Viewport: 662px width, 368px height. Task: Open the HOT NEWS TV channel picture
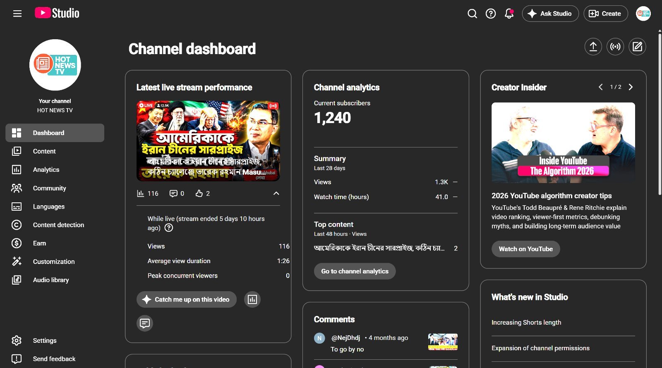click(55, 65)
